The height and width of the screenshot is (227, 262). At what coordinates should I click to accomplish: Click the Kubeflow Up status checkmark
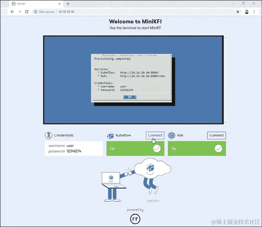pyautogui.click(x=157, y=148)
